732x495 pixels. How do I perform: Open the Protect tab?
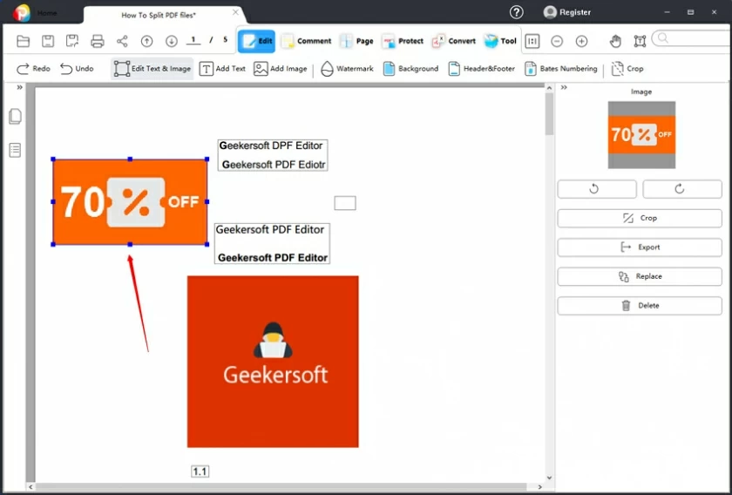pyautogui.click(x=403, y=41)
